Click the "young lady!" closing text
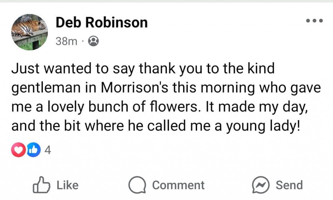The height and width of the screenshot is (200, 333). [x=267, y=126]
